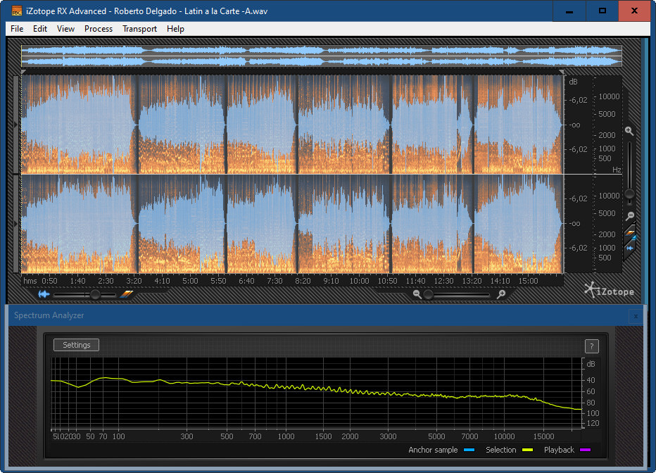Open the Process menu
The image size is (656, 473).
pyautogui.click(x=99, y=29)
